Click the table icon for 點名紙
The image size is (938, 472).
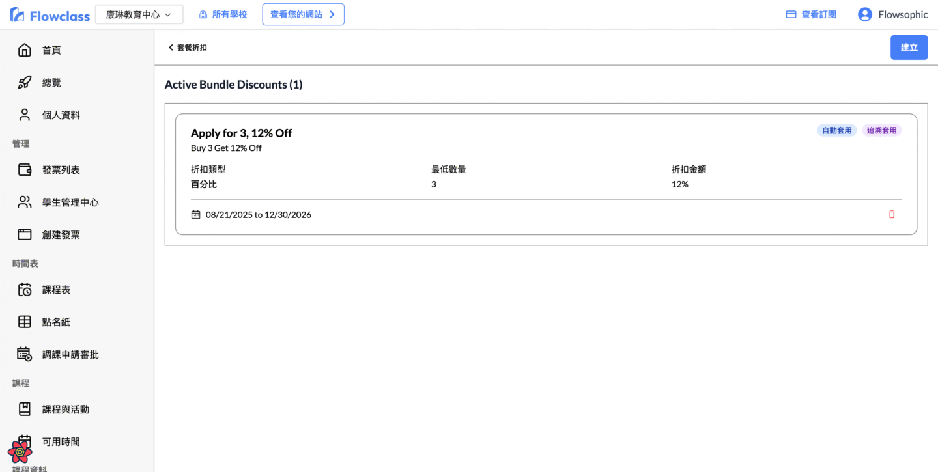pyautogui.click(x=25, y=322)
